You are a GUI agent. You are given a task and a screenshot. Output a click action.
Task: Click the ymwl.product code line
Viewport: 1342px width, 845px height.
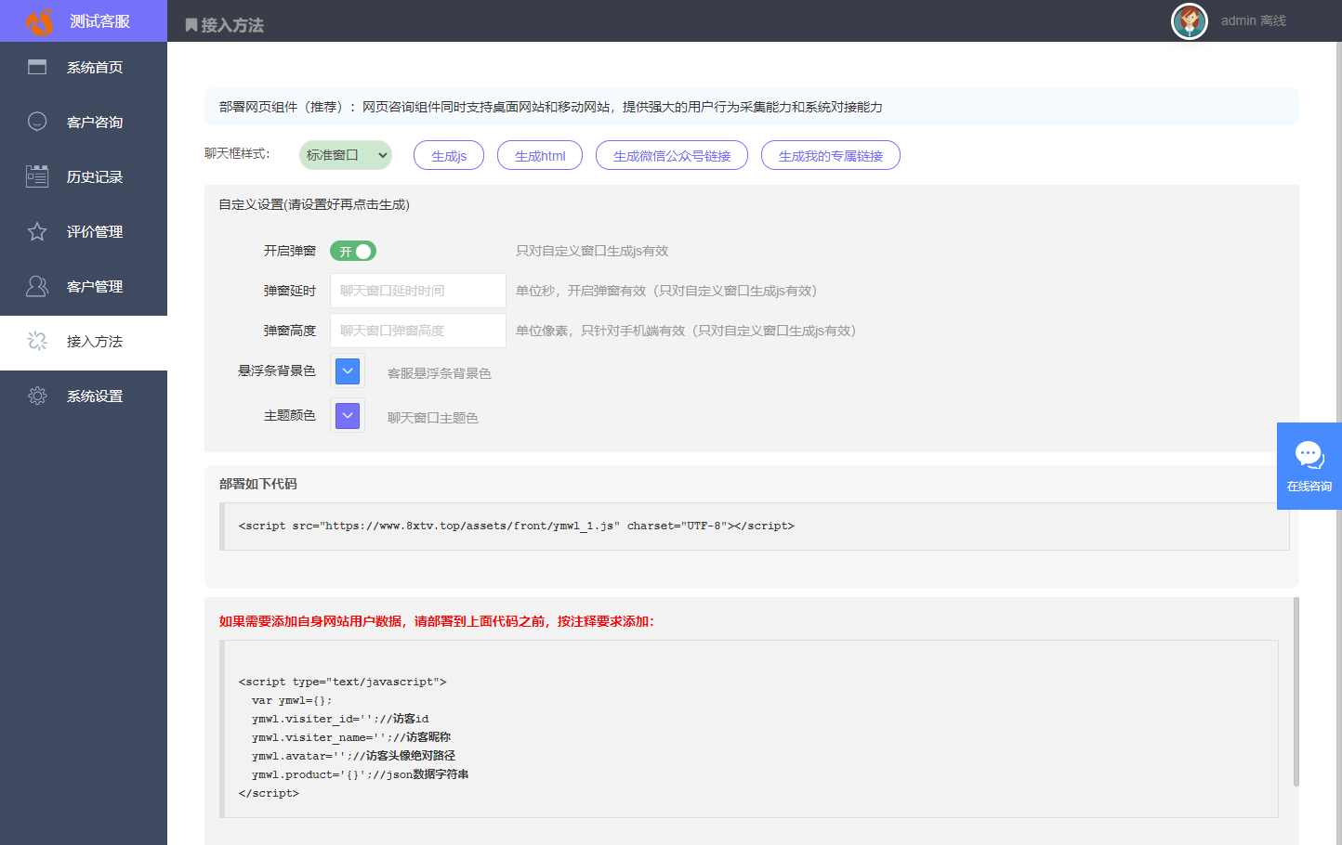pos(360,774)
